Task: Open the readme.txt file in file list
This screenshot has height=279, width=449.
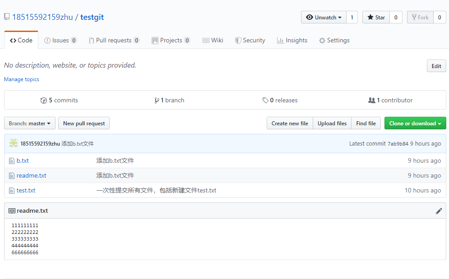Action: (32, 176)
